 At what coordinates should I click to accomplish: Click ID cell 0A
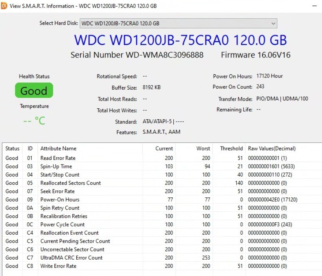[30, 208]
